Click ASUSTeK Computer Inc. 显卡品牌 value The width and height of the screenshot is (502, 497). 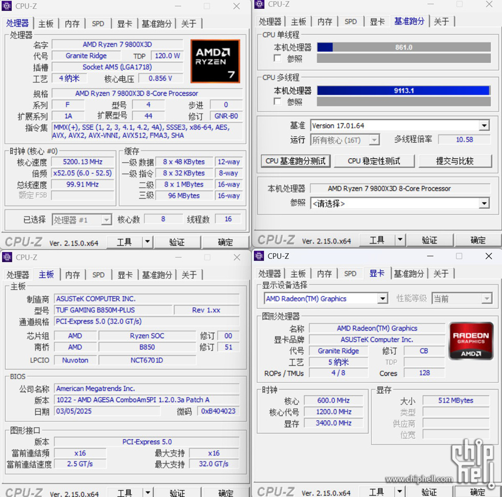(377, 339)
